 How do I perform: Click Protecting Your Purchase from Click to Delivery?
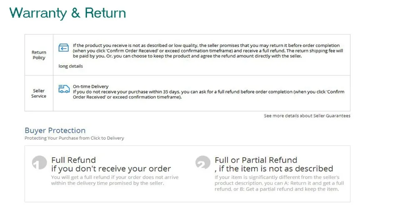point(74,138)
